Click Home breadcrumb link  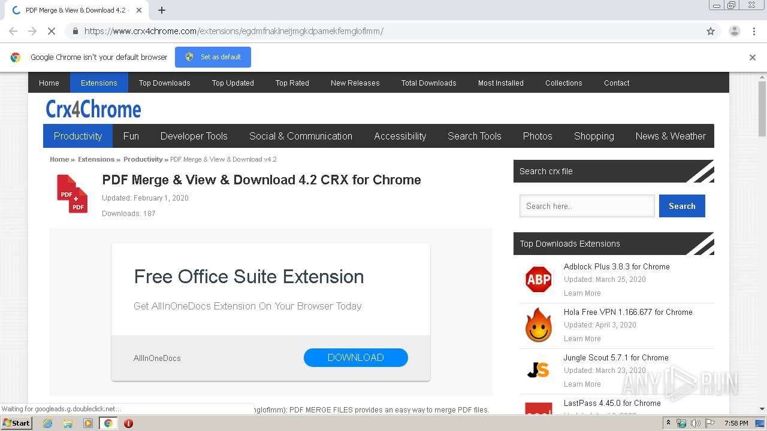click(x=59, y=159)
